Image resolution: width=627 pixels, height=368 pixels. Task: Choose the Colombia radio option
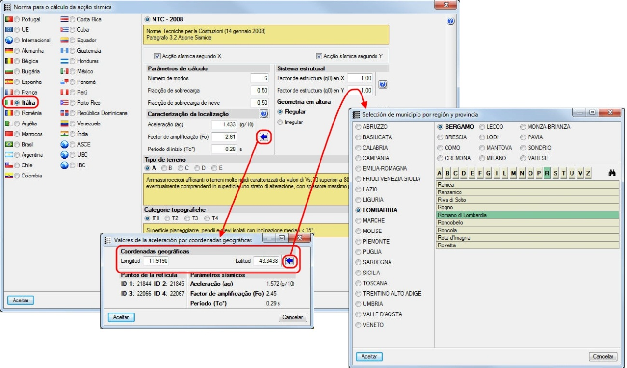click(x=18, y=176)
